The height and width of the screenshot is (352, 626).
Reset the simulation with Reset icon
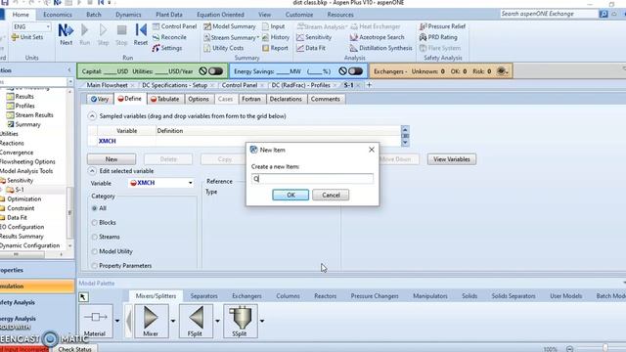[x=141, y=34]
